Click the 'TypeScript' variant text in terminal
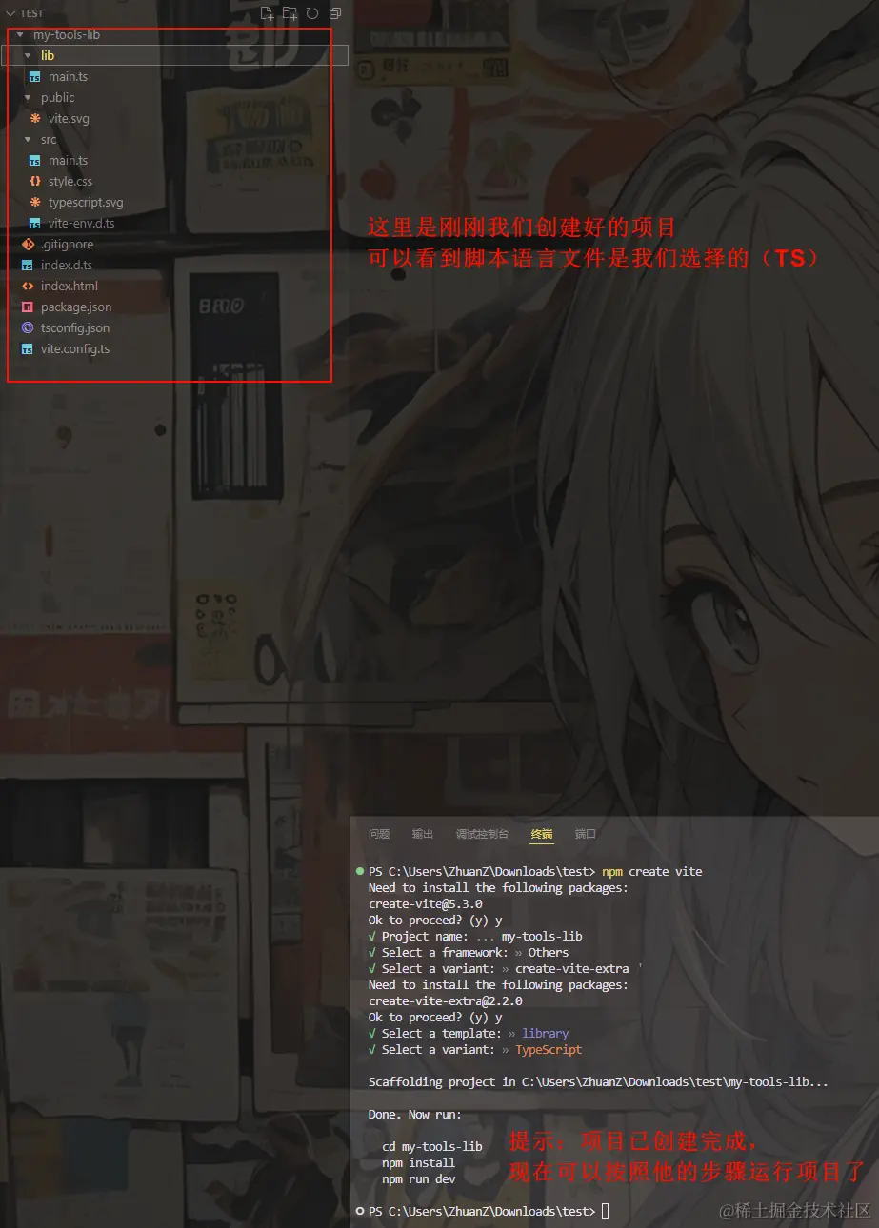This screenshot has height=1228, width=879. click(x=549, y=1050)
